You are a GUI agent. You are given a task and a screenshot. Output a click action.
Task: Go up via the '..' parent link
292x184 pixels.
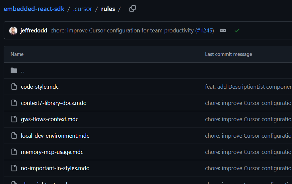tap(23, 70)
